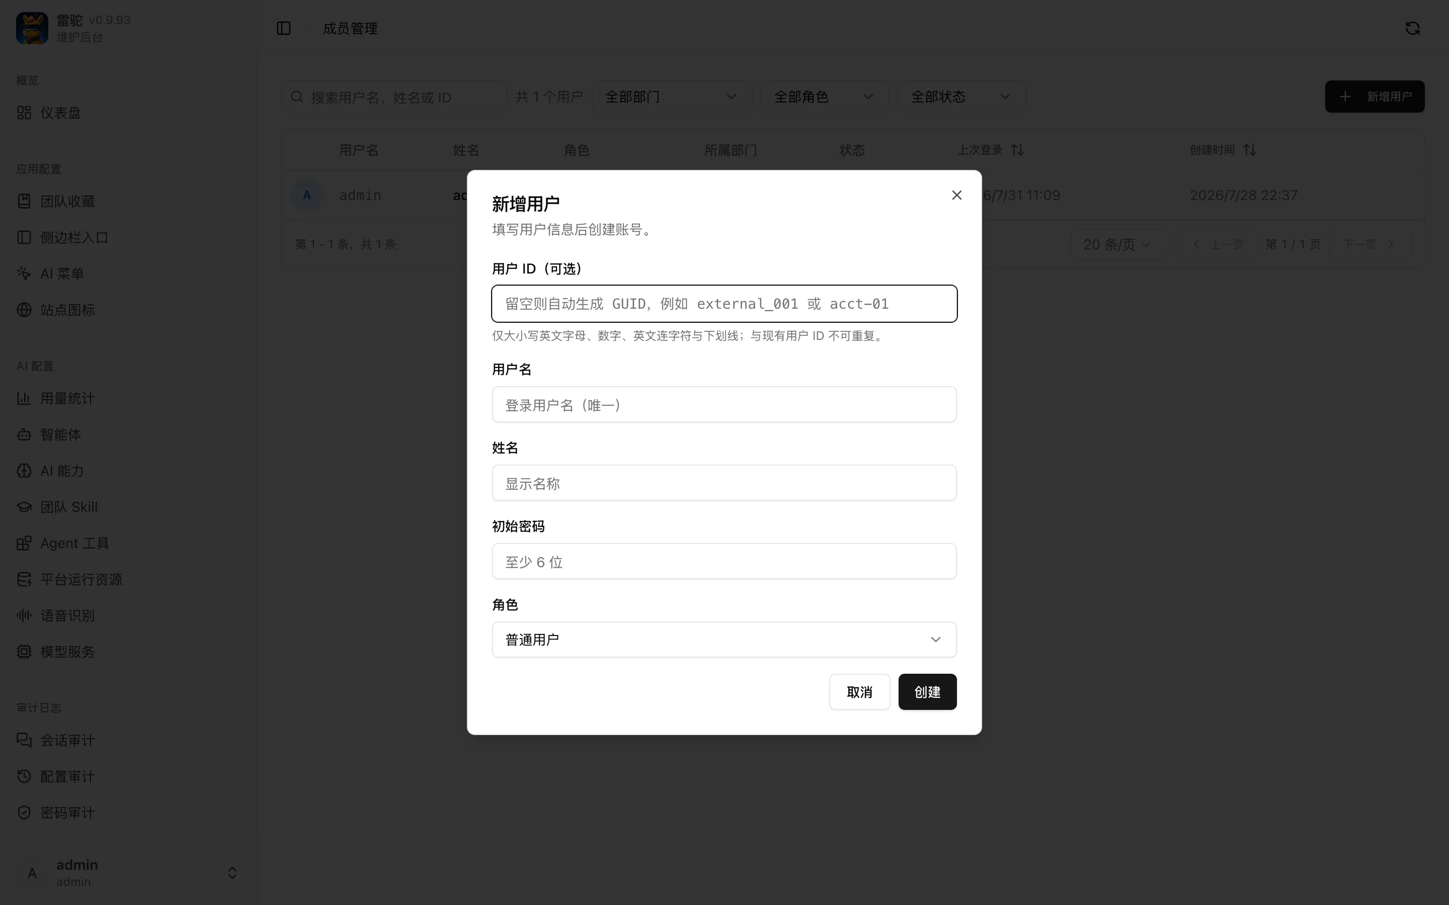Open AI 能力 brain icon

tap(24, 471)
